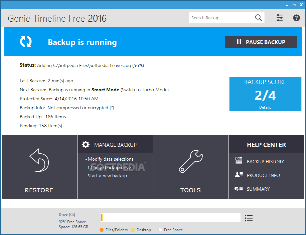Image resolution: width=306 pixels, height=235 pixels.
Task: Open the HELP CENTER header
Action: pos(267,144)
